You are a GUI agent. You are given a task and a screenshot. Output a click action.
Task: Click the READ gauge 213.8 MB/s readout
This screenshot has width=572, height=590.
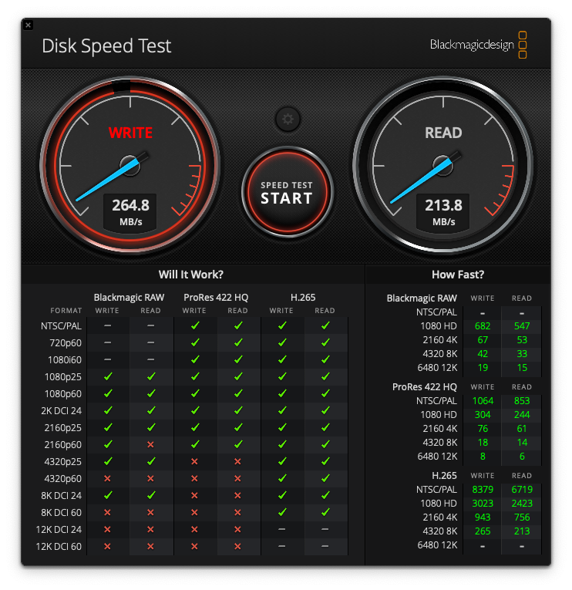(x=443, y=211)
